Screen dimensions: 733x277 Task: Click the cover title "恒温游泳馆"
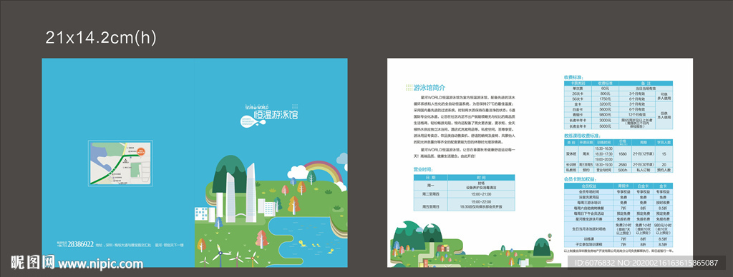click(x=276, y=115)
